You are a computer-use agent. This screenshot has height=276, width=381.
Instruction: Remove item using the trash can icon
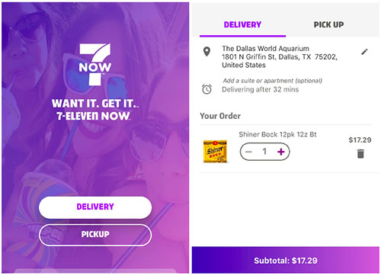(360, 154)
